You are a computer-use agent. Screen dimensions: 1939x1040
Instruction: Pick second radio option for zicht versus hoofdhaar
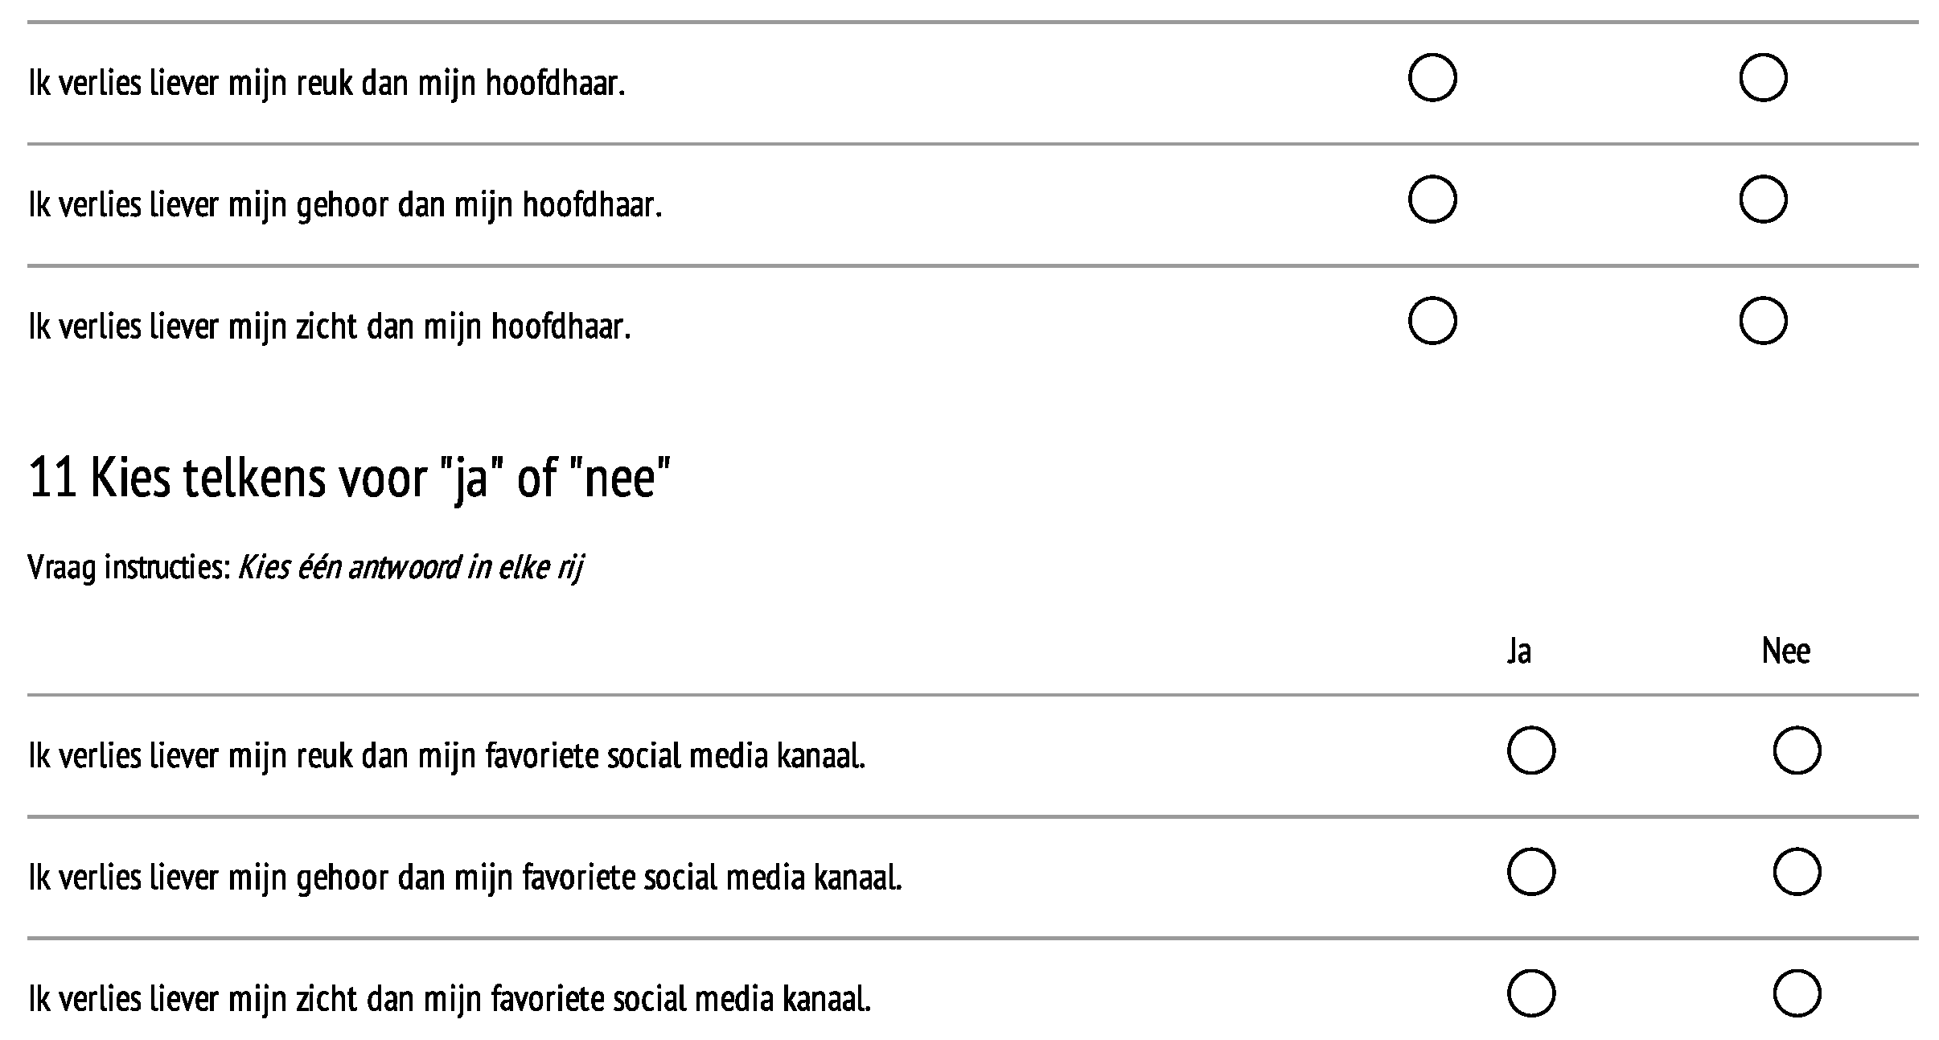(x=1762, y=321)
